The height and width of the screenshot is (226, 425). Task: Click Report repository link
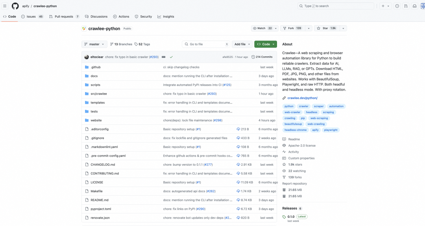coord(294,184)
